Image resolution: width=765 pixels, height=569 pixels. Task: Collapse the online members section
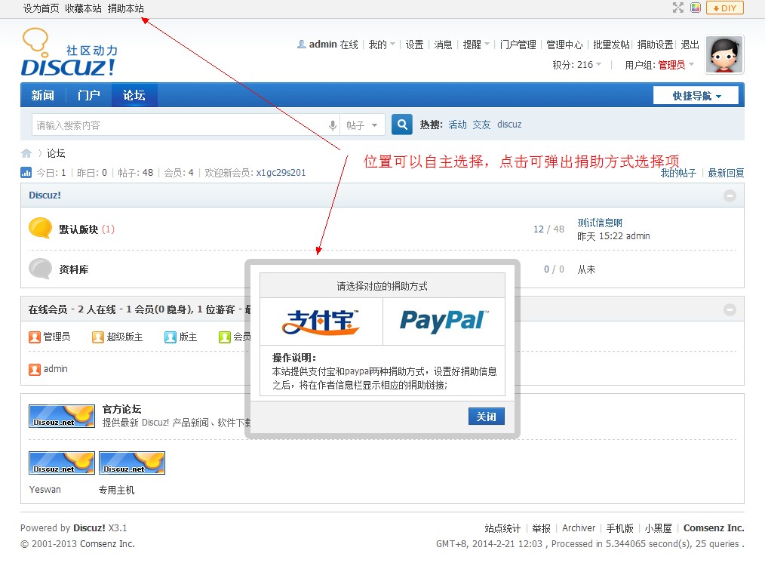pos(729,309)
